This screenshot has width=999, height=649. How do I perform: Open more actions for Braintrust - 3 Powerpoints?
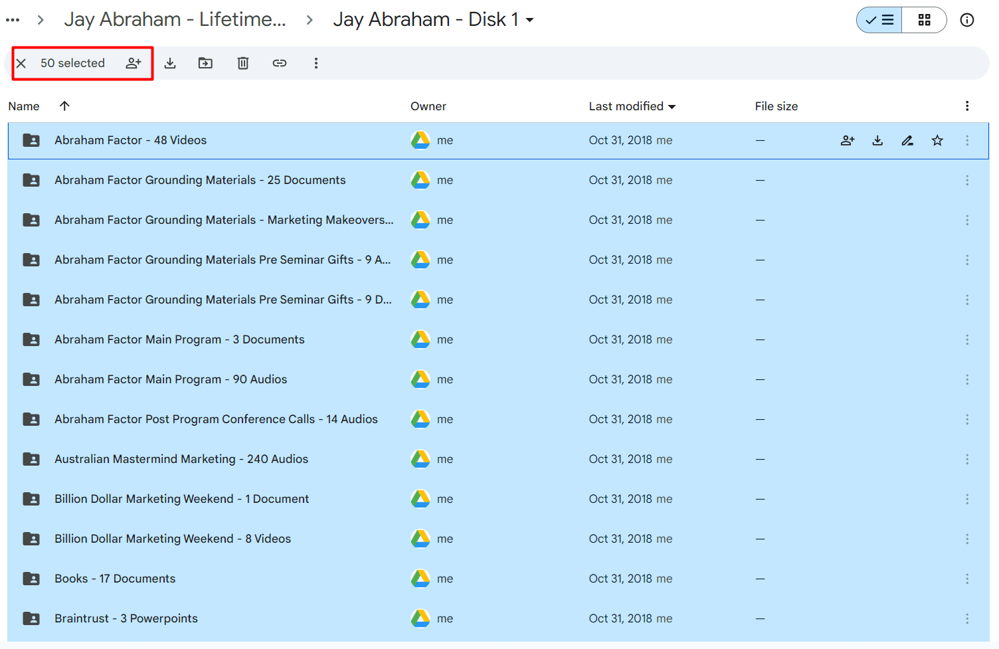[x=967, y=618]
